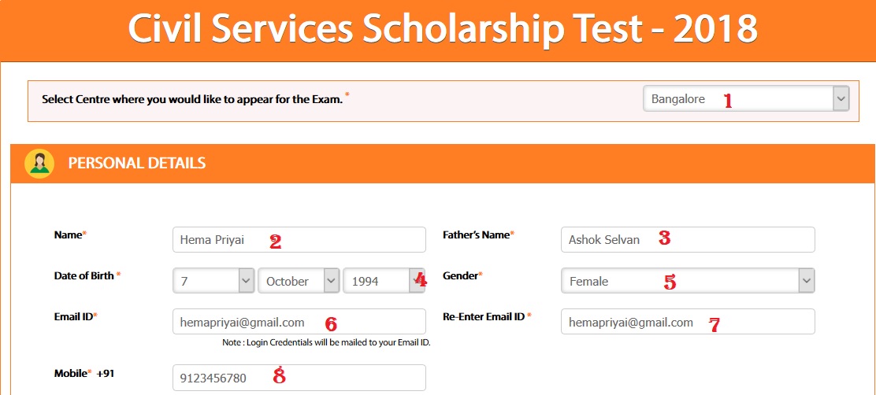Click the arrow on the centre dropdown

coord(841,100)
